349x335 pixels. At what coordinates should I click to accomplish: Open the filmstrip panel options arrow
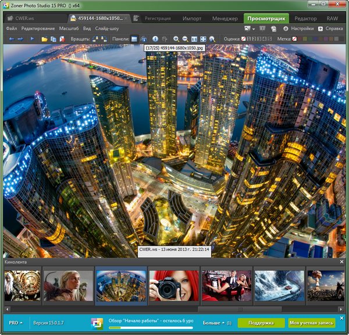click(341, 262)
